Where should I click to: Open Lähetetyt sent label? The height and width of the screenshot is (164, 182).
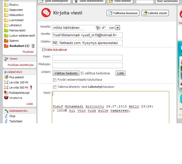(15, 25)
